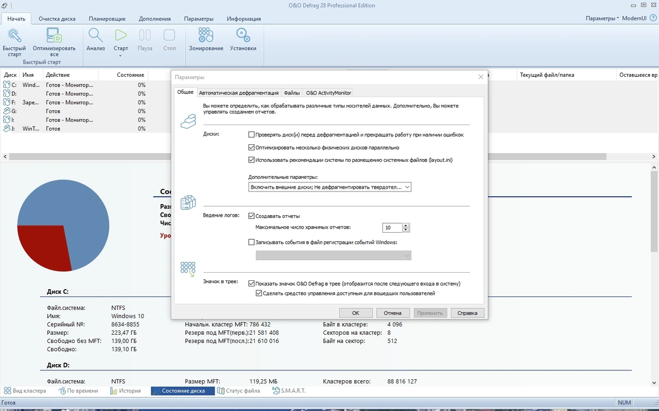Select the Общее dialog tab
659x411 pixels.
[185, 92]
